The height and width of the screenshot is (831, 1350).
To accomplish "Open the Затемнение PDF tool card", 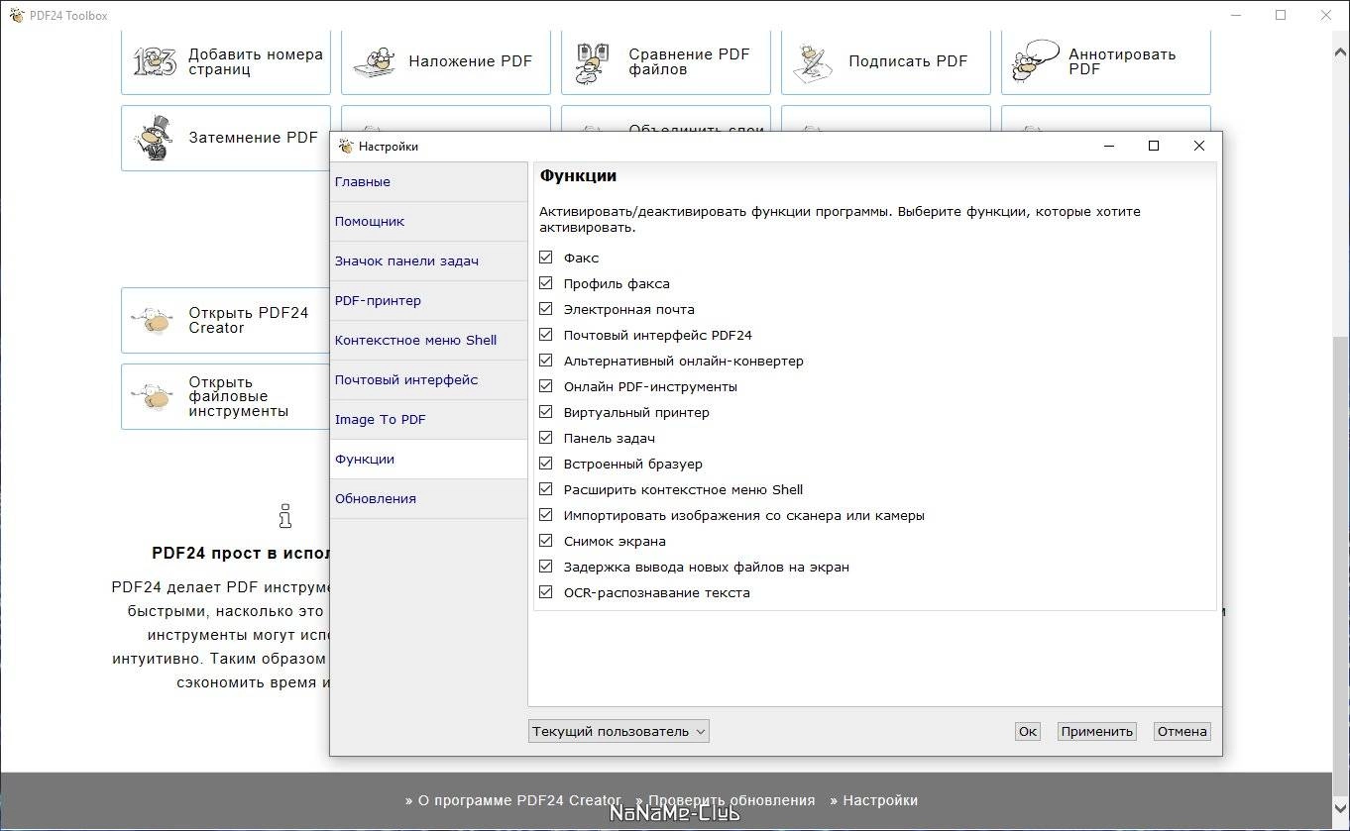I will click(226, 138).
